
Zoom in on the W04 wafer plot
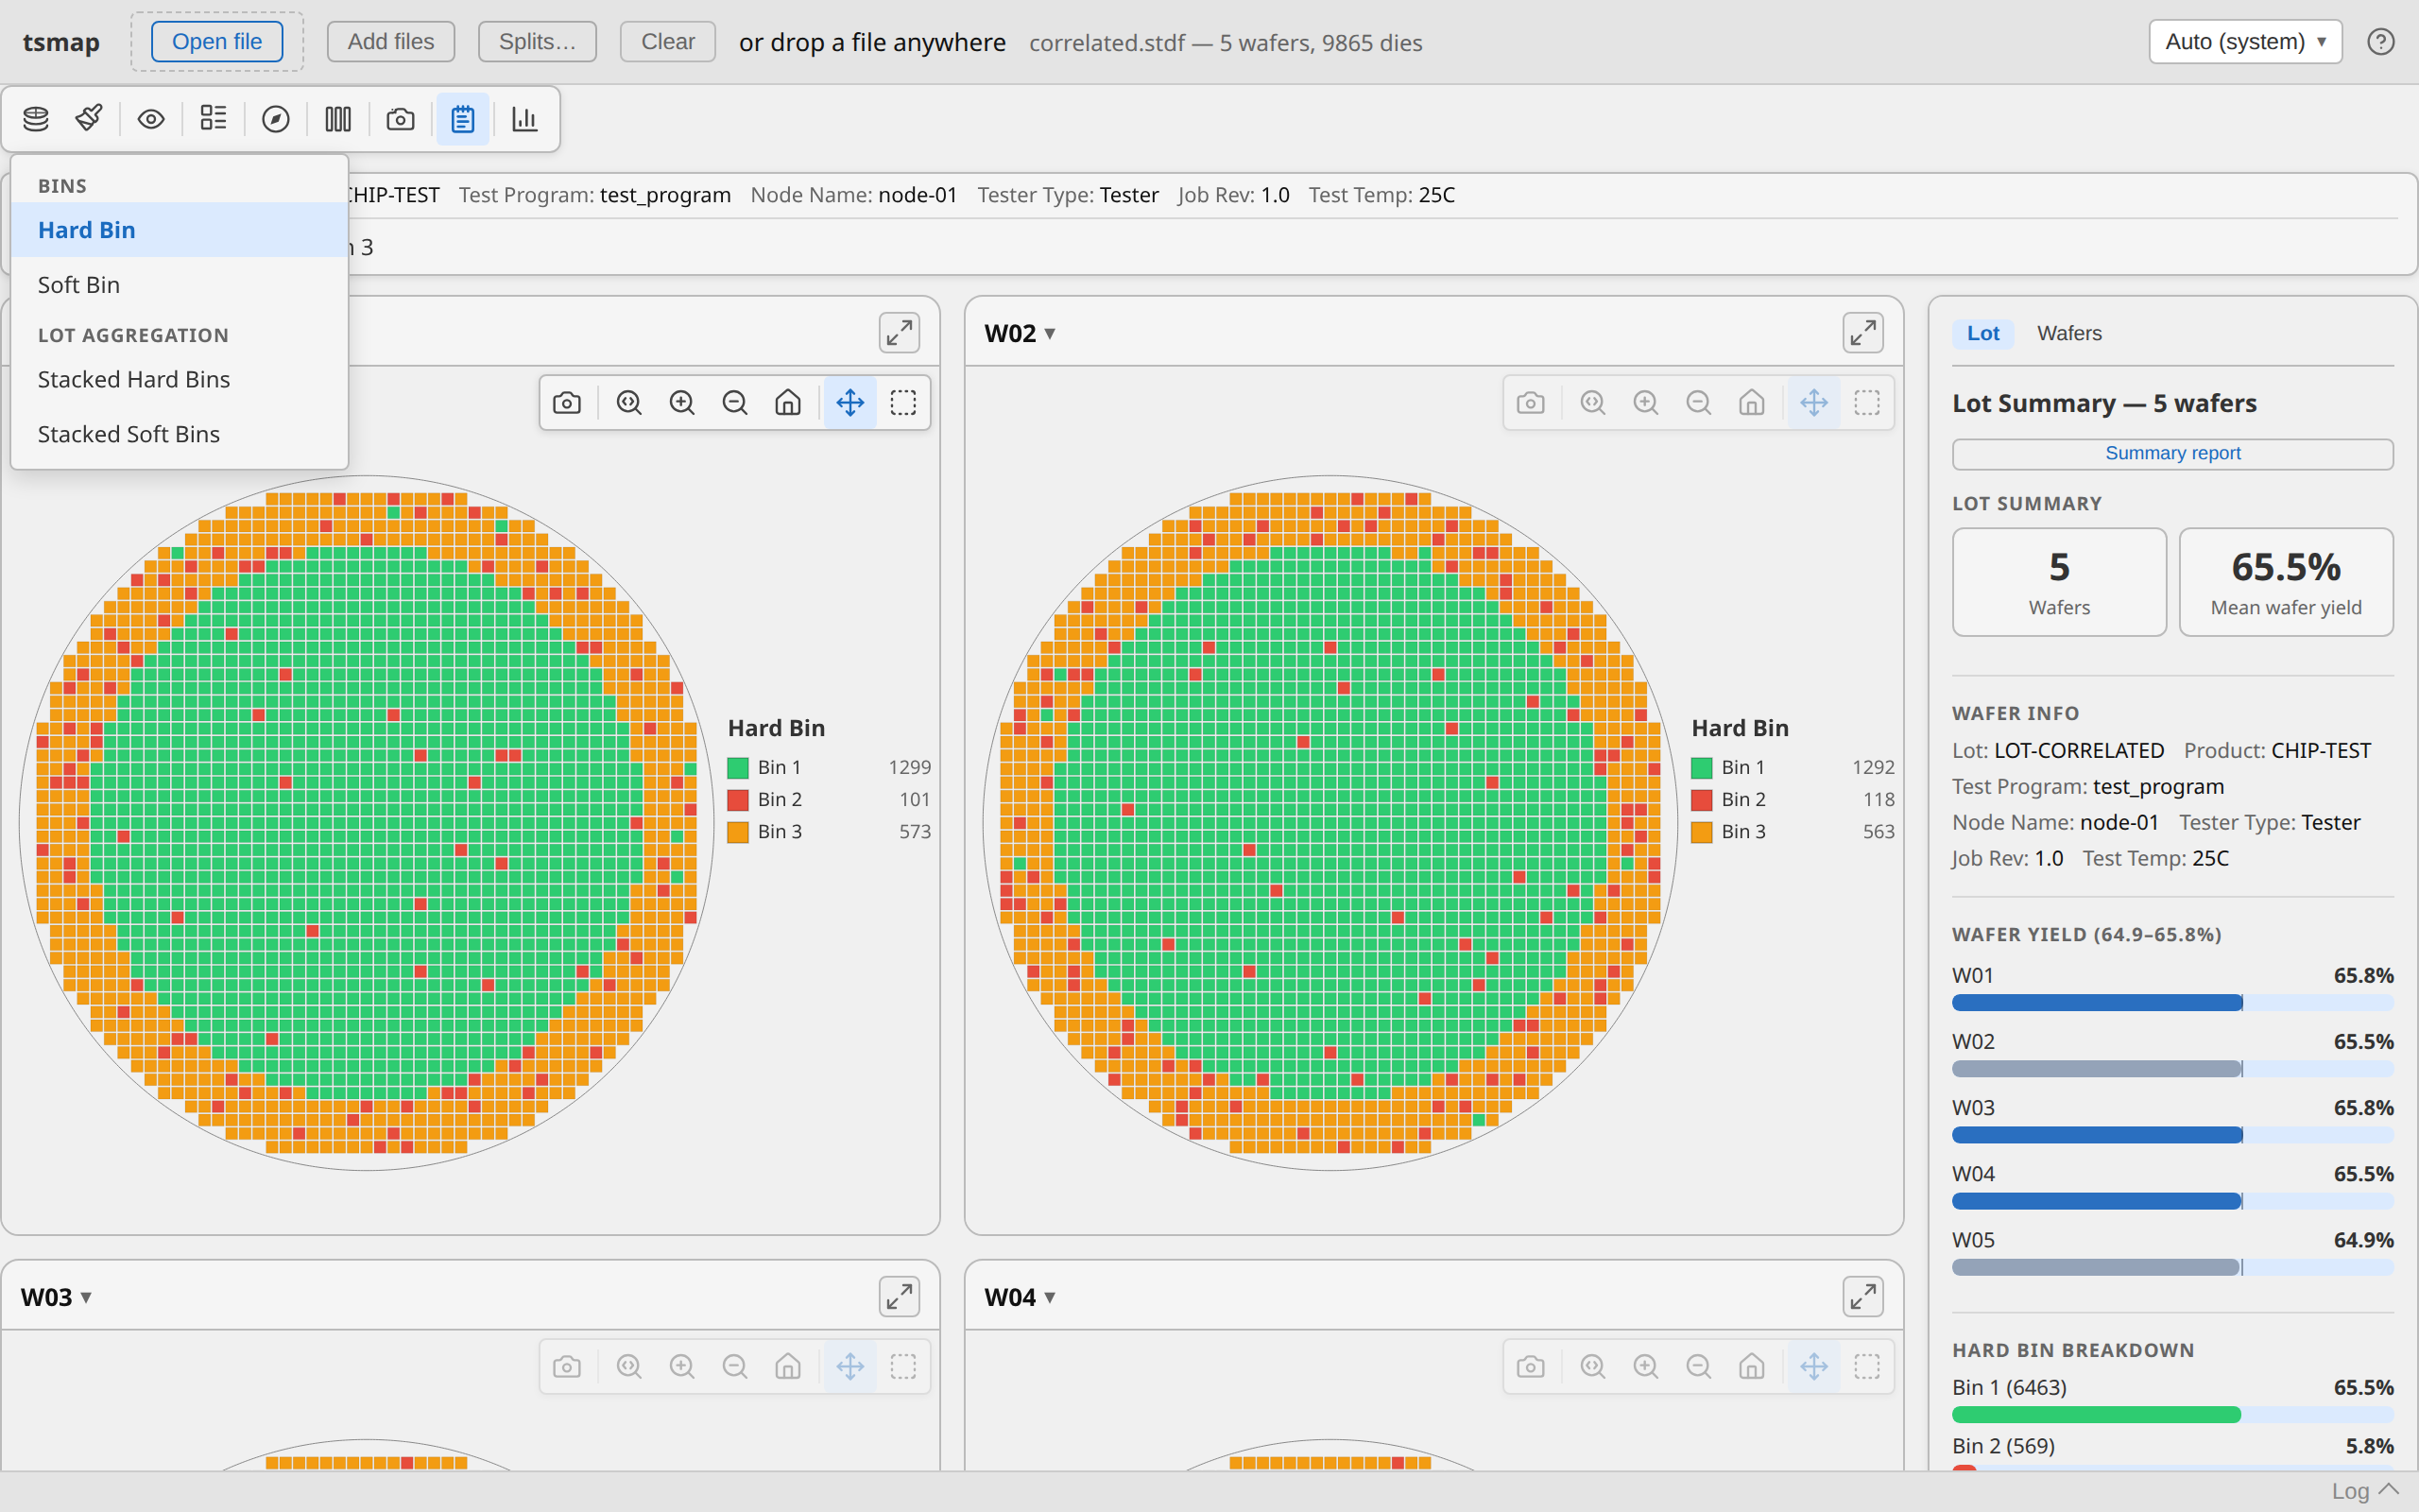pyautogui.click(x=1645, y=1367)
